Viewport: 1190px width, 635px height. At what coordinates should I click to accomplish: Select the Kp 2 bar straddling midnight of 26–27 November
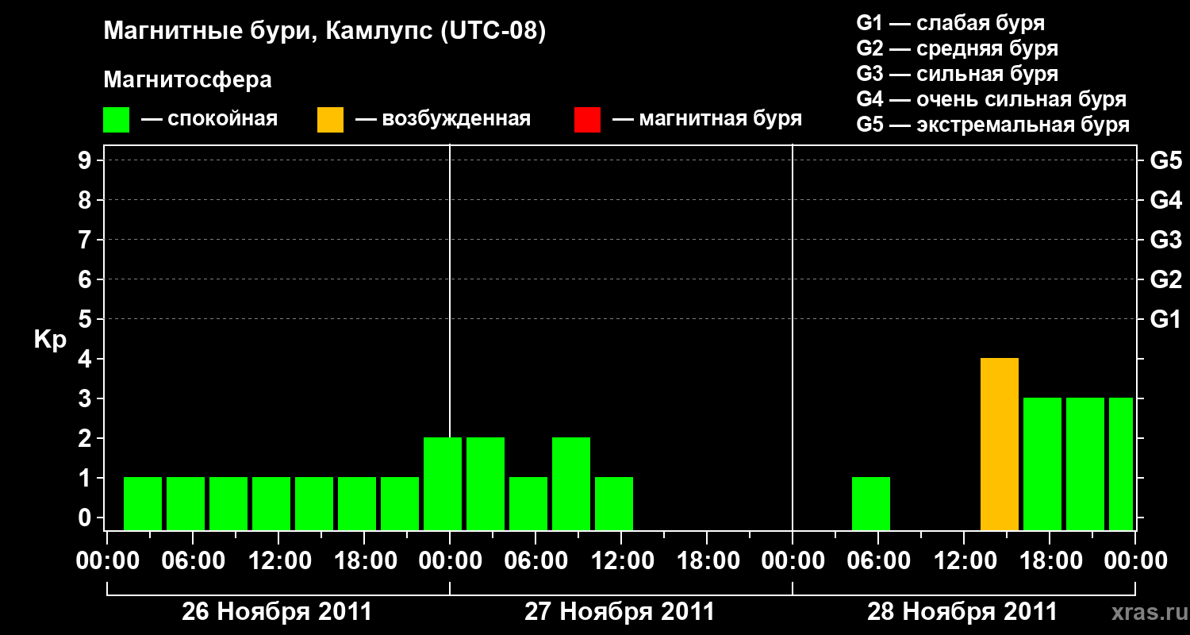pyautogui.click(x=443, y=484)
